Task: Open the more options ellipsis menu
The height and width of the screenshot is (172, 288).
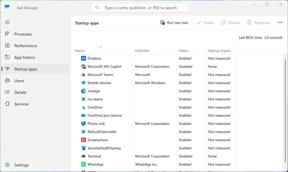Action: 280,22
